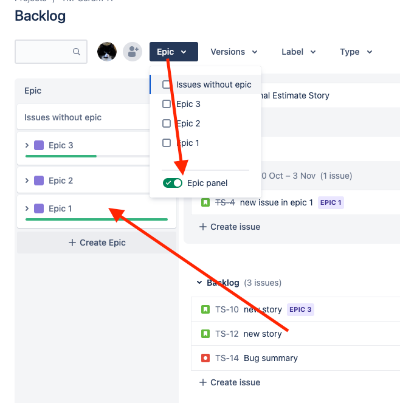Click the story icon for TS-10

coord(205,309)
